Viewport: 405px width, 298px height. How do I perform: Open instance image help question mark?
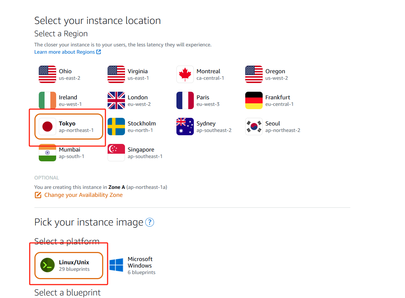(150, 222)
